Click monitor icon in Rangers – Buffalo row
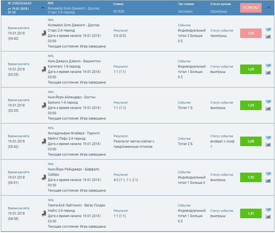 [x=268, y=174]
